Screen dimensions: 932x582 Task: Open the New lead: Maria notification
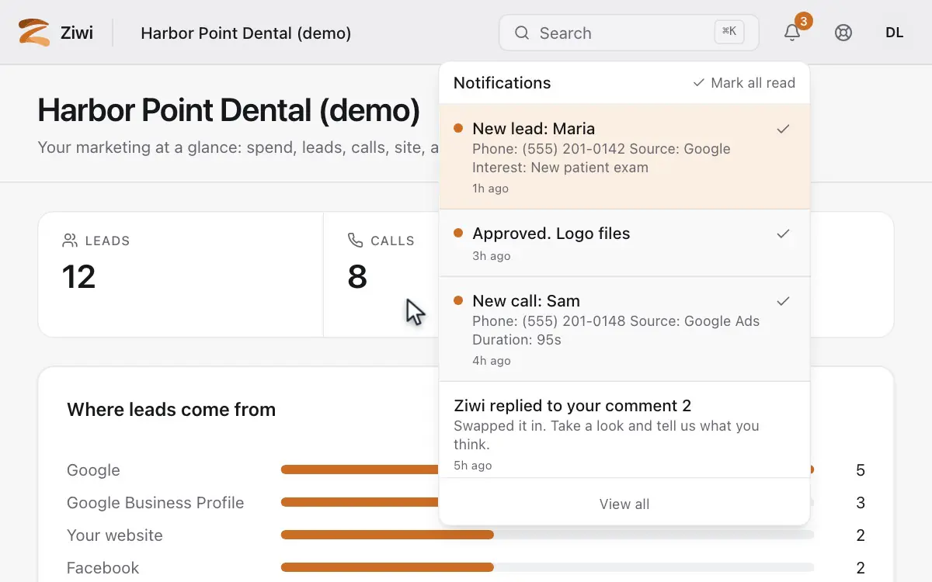tap(624, 157)
